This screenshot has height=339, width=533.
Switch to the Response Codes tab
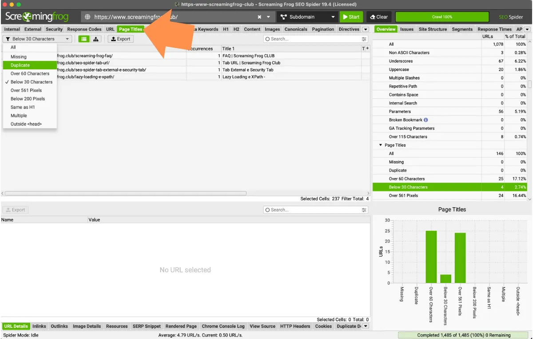coord(84,29)
